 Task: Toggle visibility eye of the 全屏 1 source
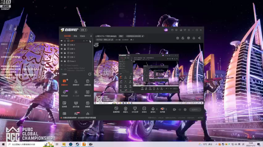(x=61, y=41)
